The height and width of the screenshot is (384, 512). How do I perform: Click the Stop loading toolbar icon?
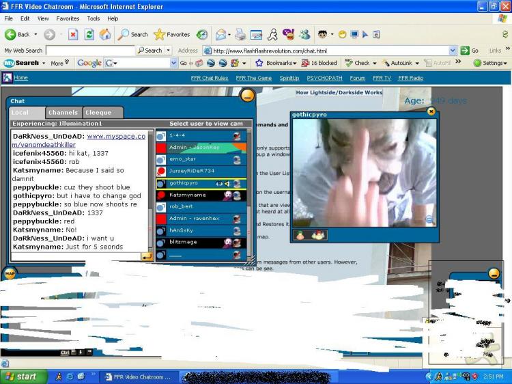point(73,34)
